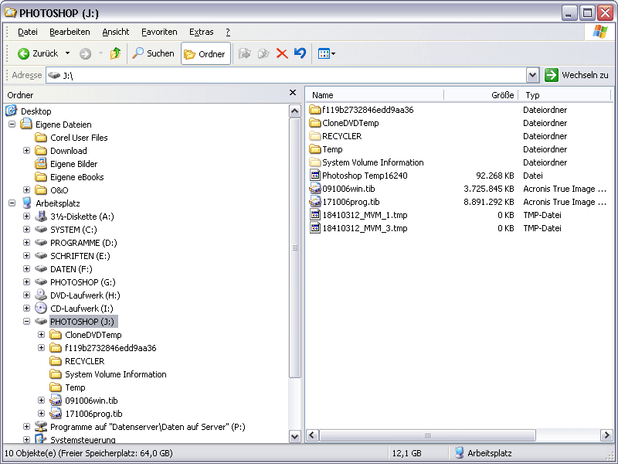Click the Suchen magnifier icon

[138, 53]
